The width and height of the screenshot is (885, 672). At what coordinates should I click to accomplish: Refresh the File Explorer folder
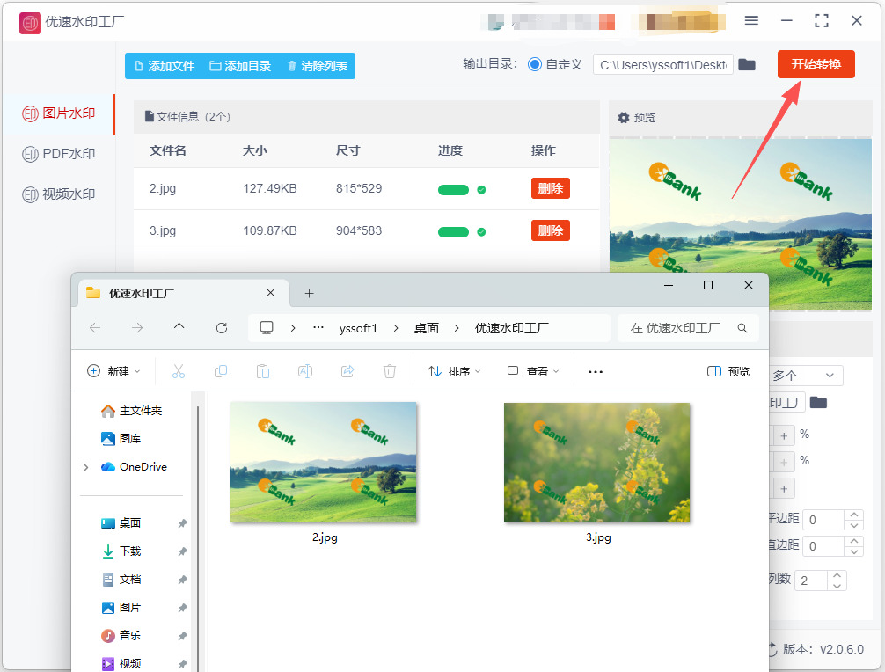222,328
